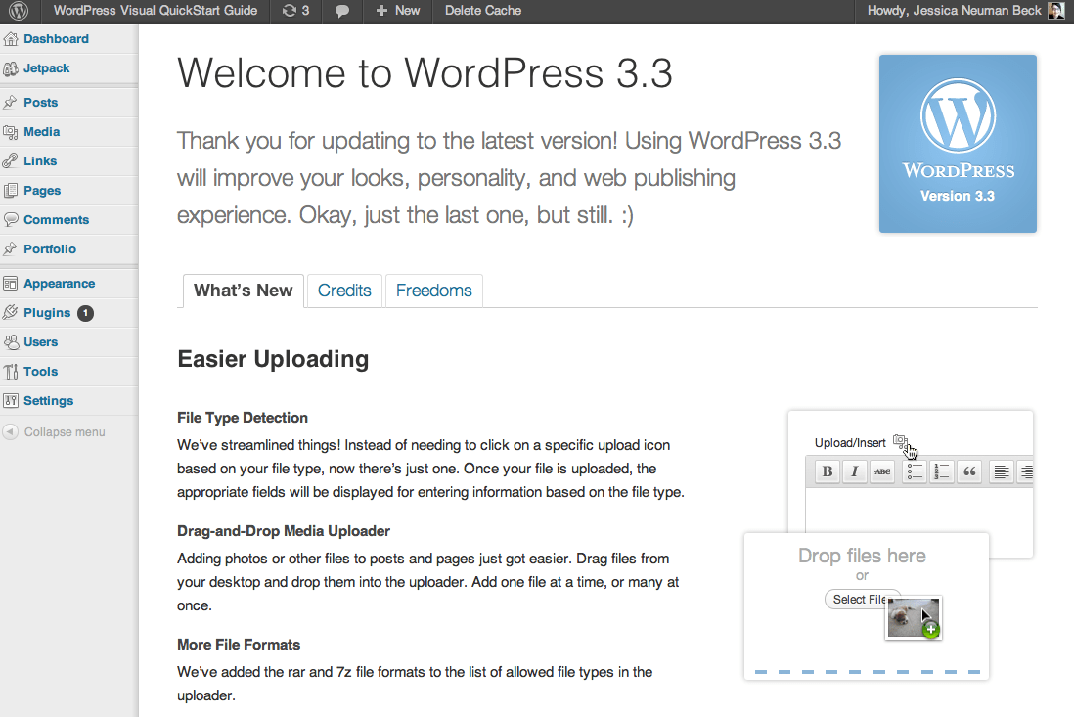Click the Appearance sidebar icon
The height and width of the screenshot is (717, 1074).
[11, 284]
